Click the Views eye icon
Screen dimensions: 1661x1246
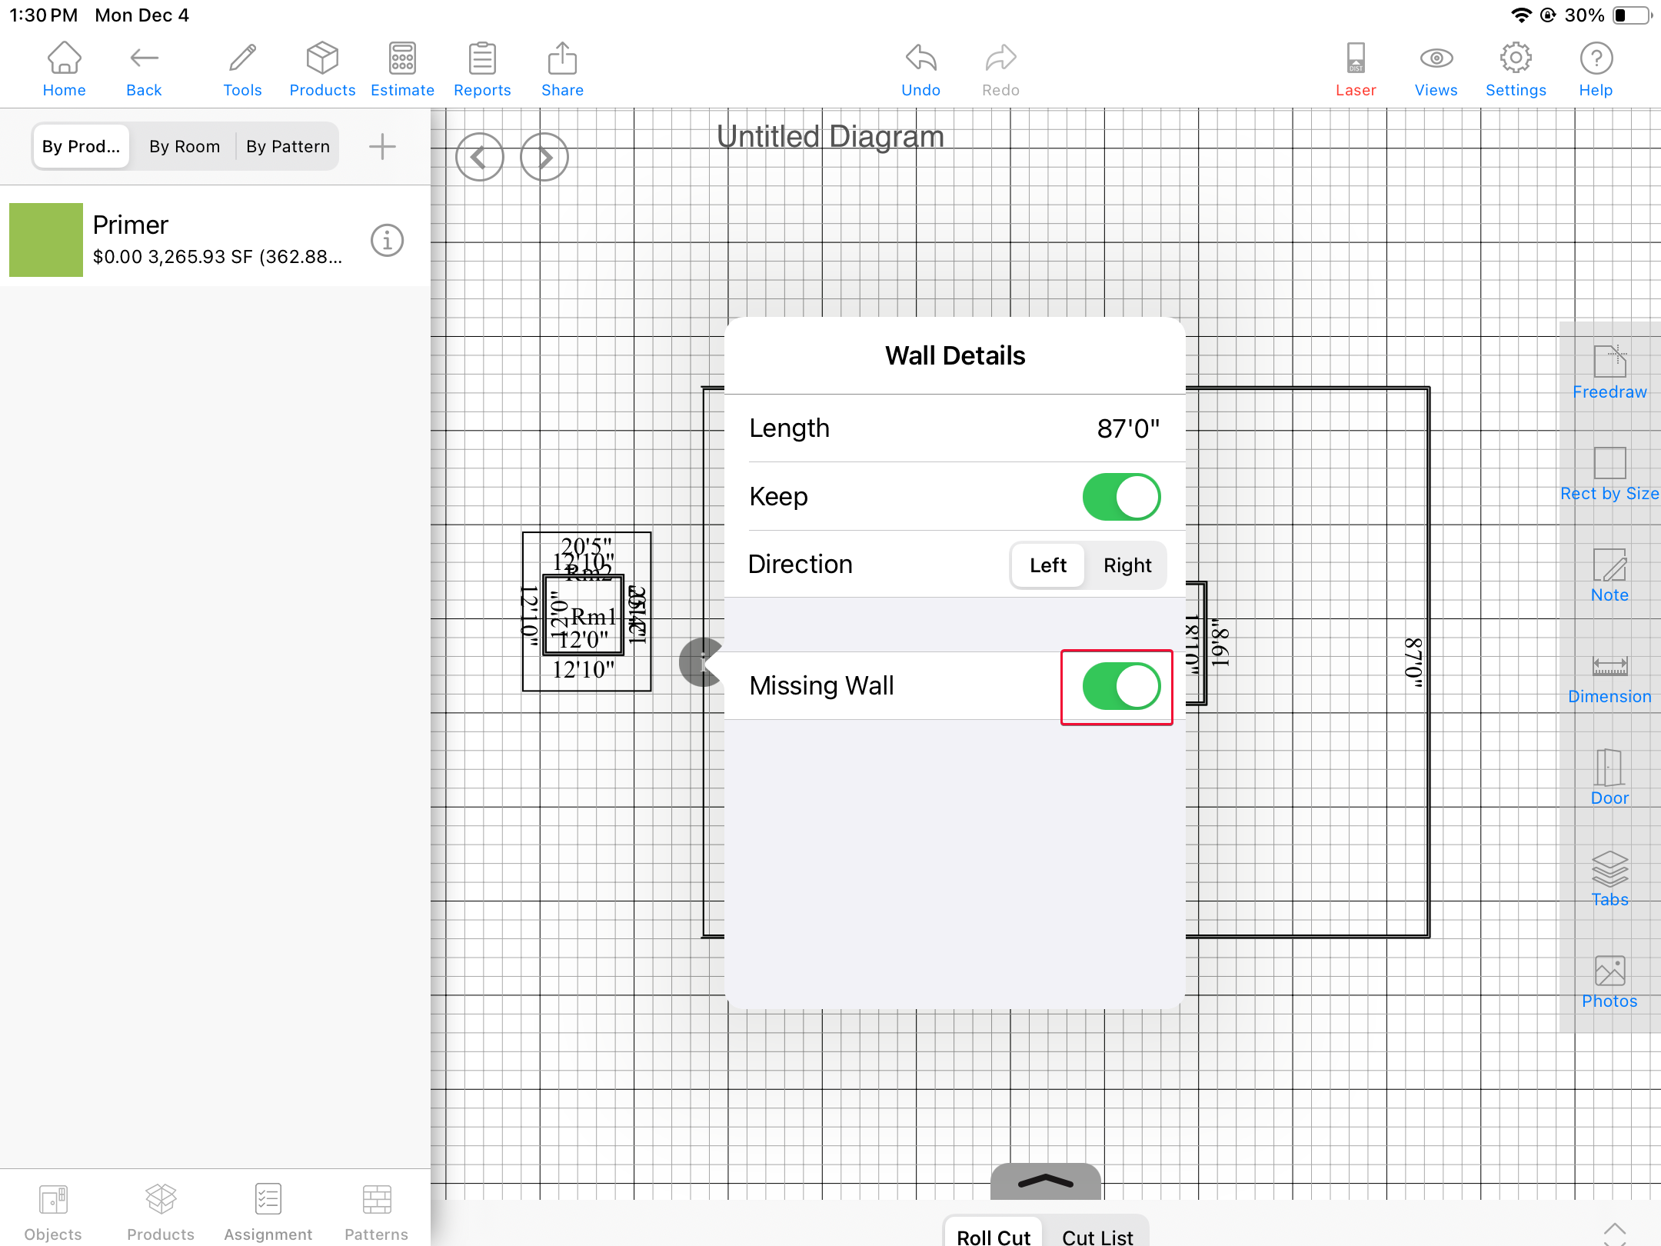(1435, 69)
